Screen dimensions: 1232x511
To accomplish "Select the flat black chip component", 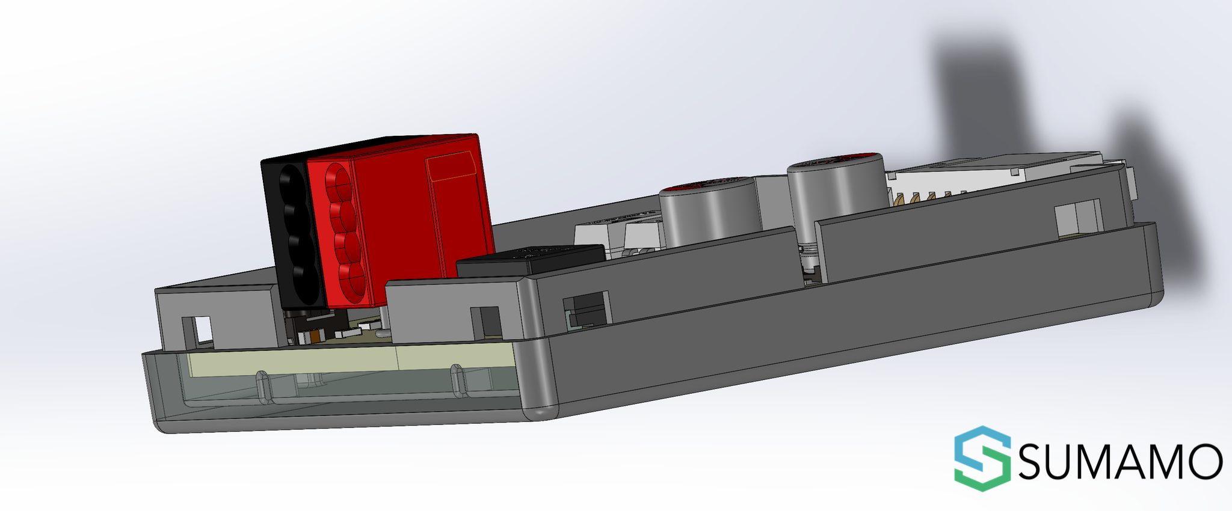I will pos(531,260).
